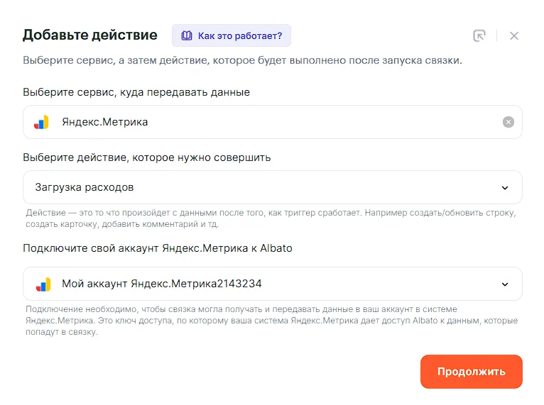
Task: Click the Подключите свой аккаунт label
Action: click(x=157, y=248)
